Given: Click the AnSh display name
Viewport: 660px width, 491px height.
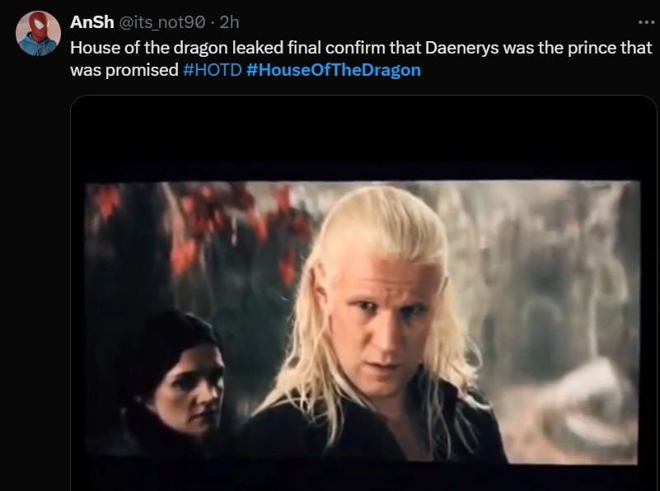Looking at the screenshot, I should [91, 22].
